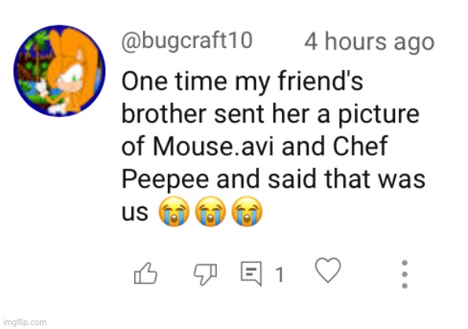Click the reply count number 1
Screen dimensions: 468x329
(280, 274)
